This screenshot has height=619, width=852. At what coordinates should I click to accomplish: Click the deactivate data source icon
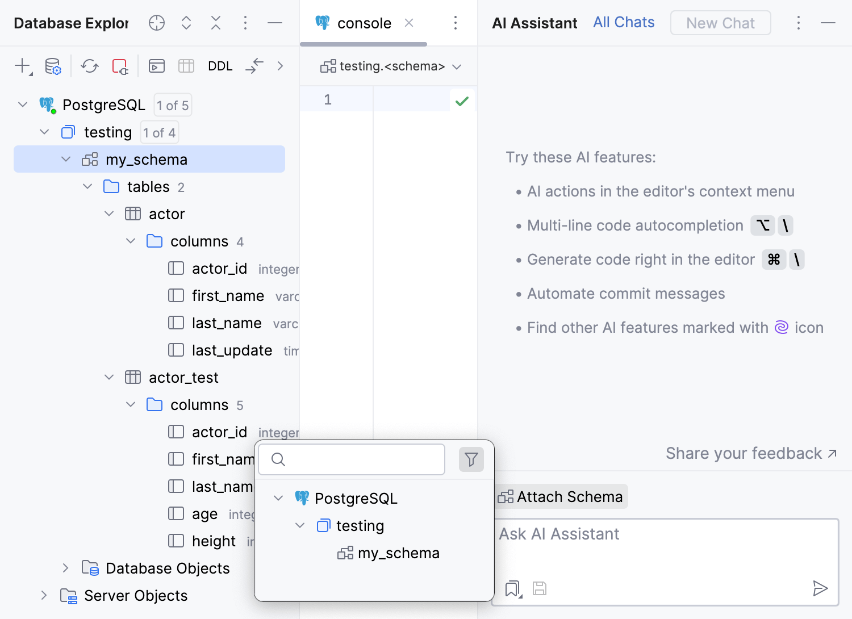coord(120,66)
